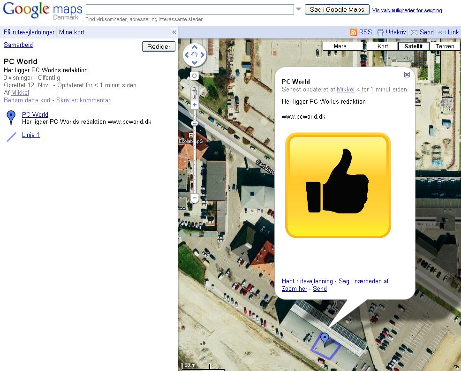Click the Udskriv printer icon

tap(380, 32)
